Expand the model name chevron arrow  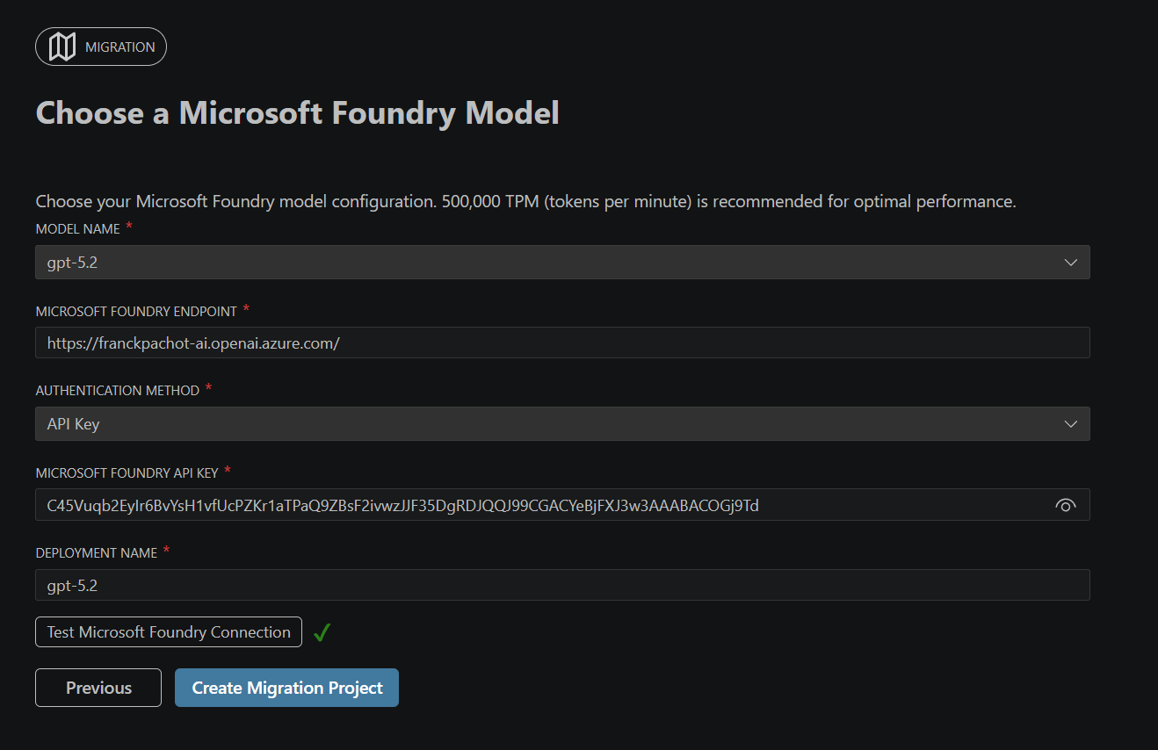[1070, 263]
